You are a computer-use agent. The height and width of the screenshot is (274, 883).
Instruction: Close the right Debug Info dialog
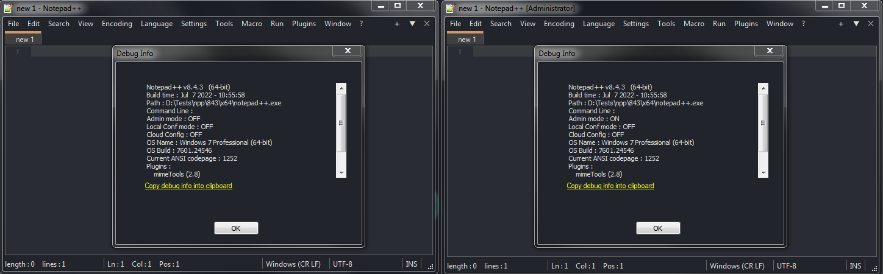coord(770,51)
